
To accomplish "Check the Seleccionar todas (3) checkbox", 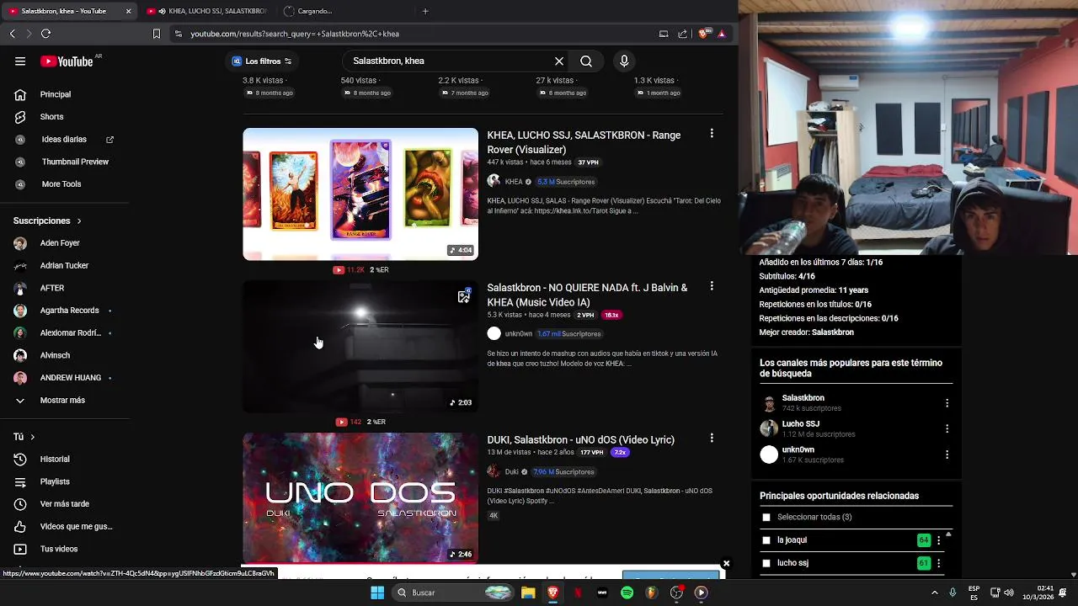I will (x=766, y=518).
